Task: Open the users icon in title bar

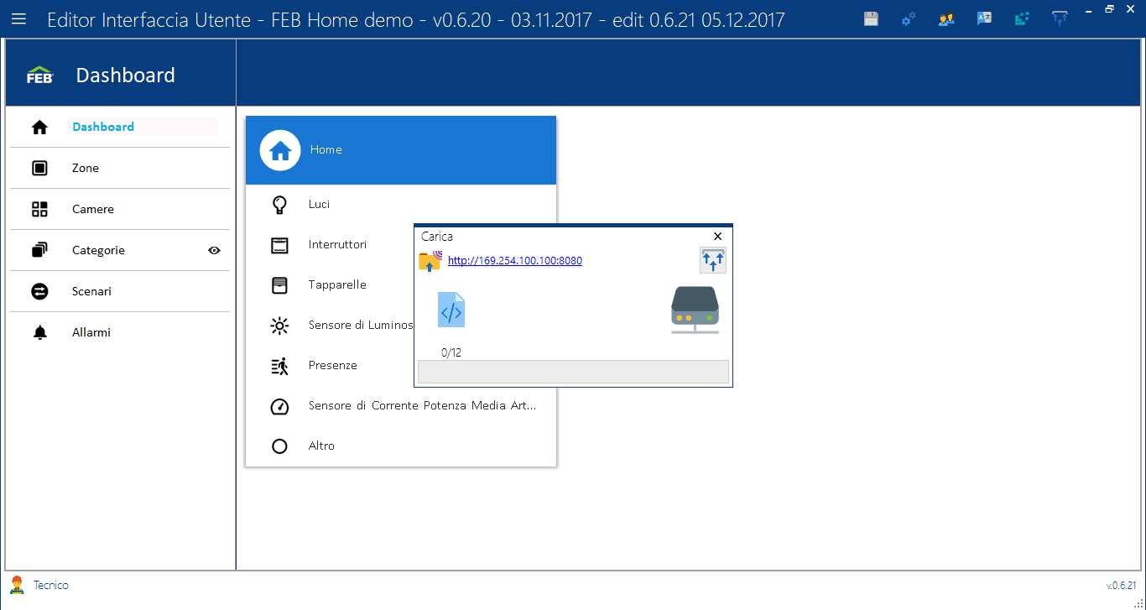Action: point(946,19)
